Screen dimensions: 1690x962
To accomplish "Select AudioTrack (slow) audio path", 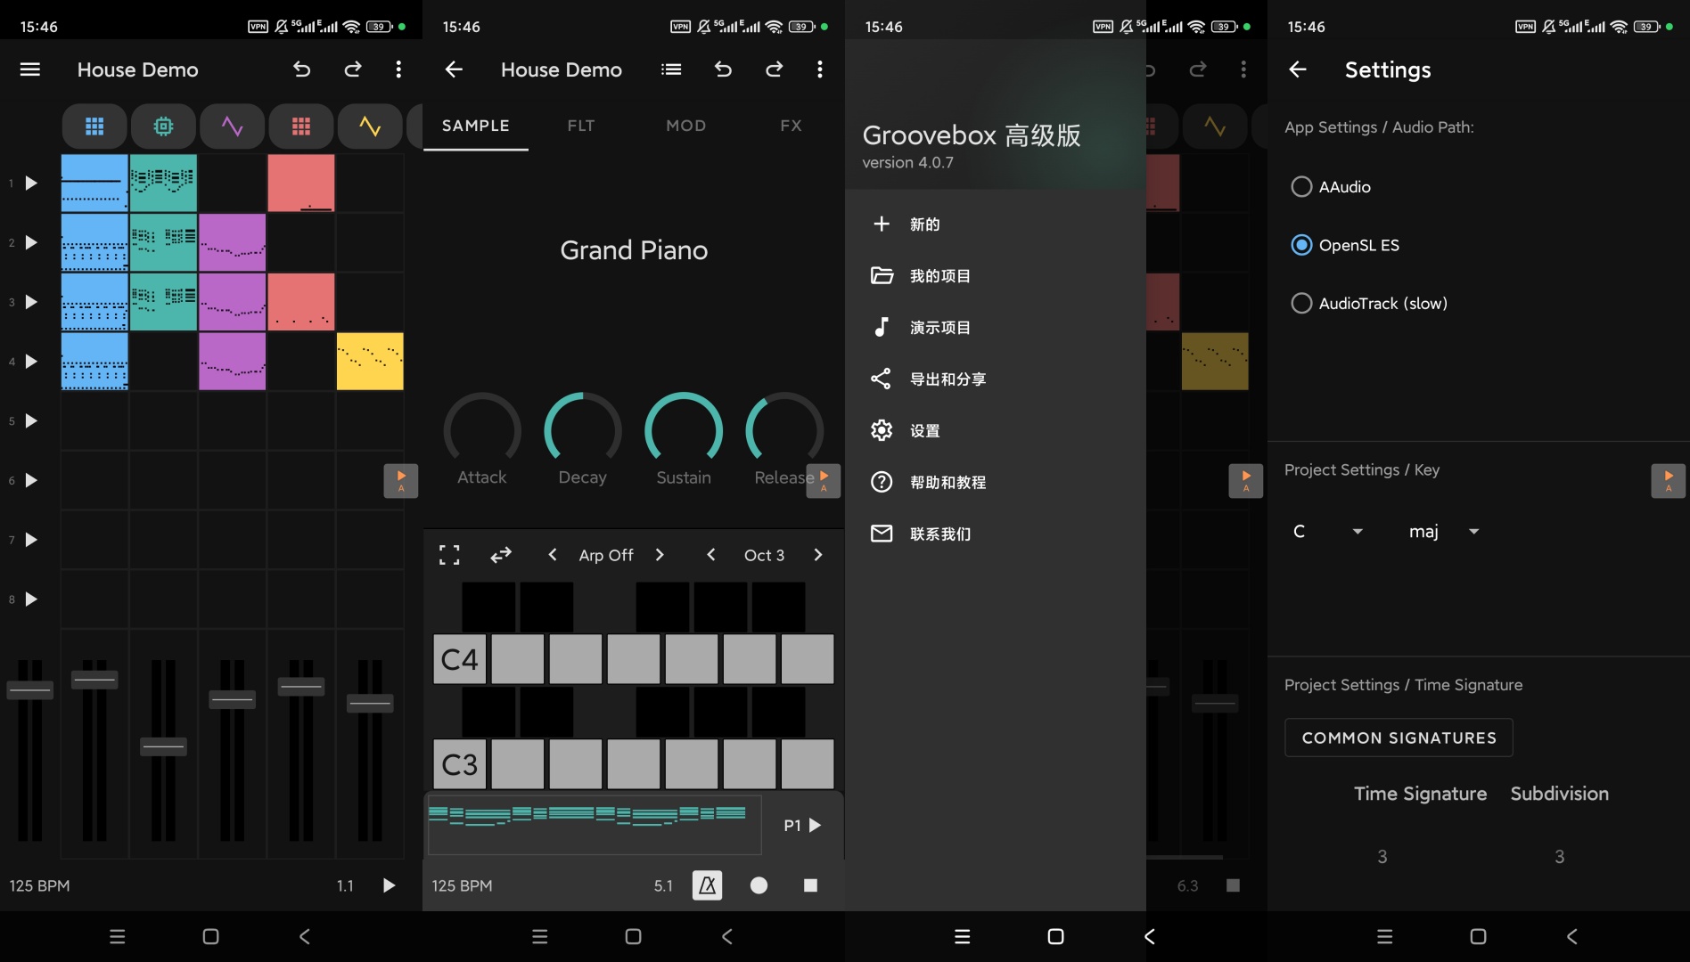I will point(1301,303).
